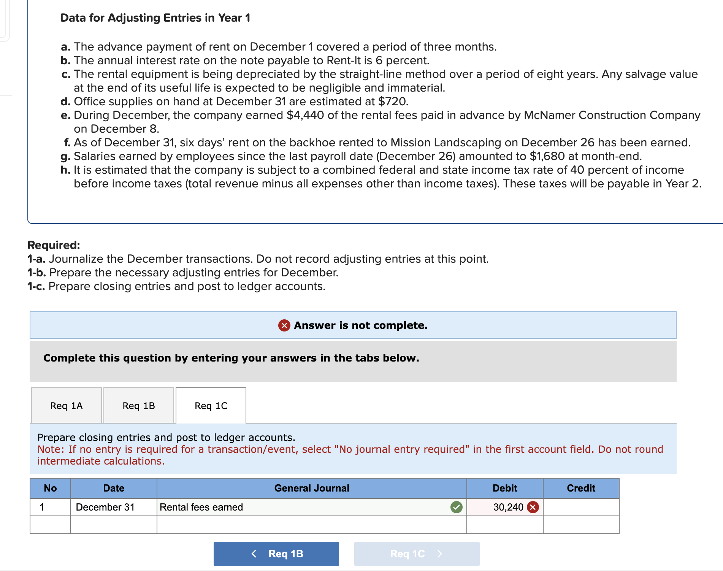Click the No column header
The width and height of the screenshot is (723, 571).
tap(50, 488)
